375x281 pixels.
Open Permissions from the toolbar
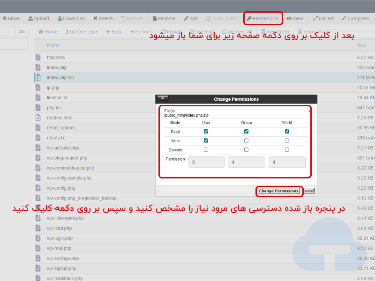click(263, 18)
